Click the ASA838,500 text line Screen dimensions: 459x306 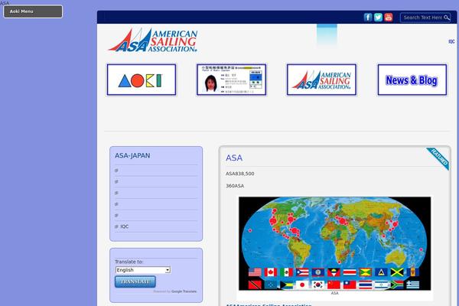(x=239, y=174)
